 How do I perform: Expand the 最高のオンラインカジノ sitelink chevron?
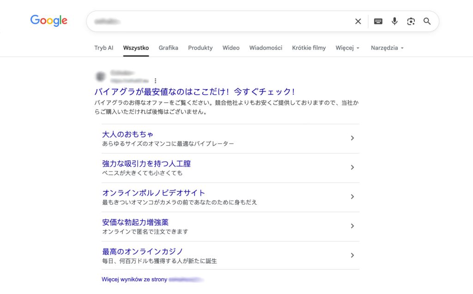tap(352, 255)
